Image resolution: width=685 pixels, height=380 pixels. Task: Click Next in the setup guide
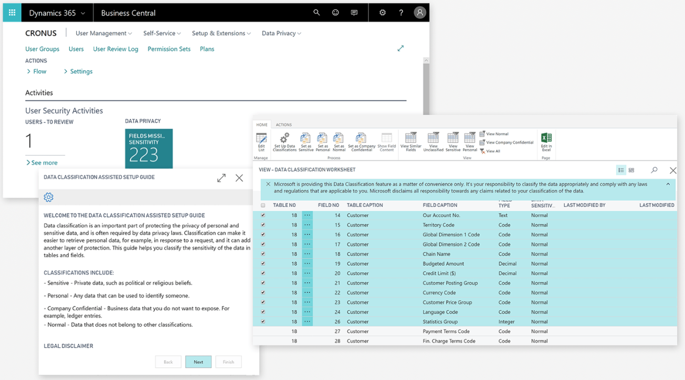198,362
